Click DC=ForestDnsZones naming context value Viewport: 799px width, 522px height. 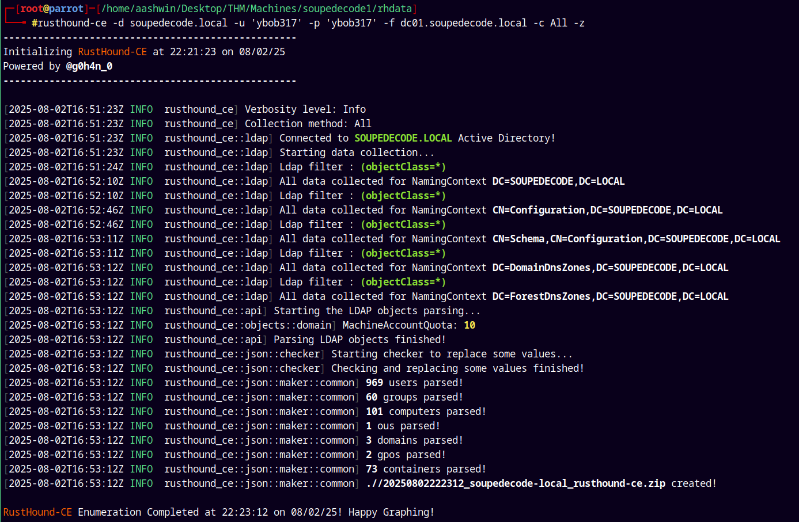[611, 296]
